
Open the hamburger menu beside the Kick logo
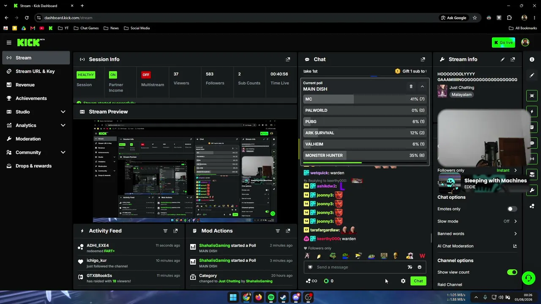point(9,43)
